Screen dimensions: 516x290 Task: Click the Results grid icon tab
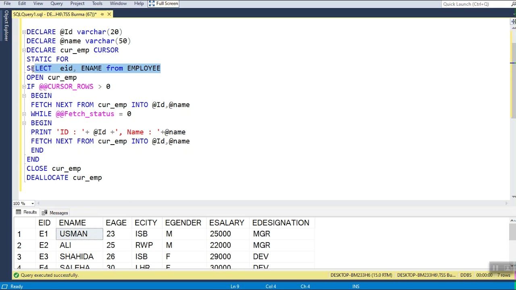tap(26, 212)
